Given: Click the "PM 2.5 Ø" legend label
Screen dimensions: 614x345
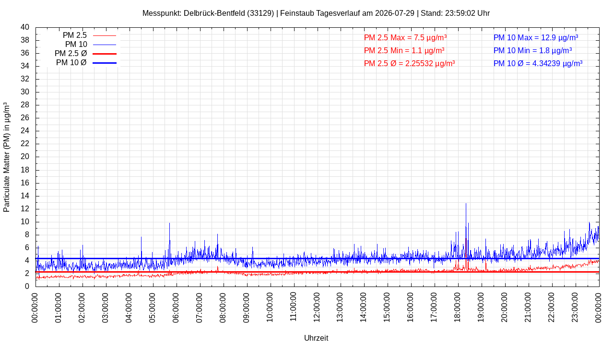Looking at the screenshot, I should point(71,54).
